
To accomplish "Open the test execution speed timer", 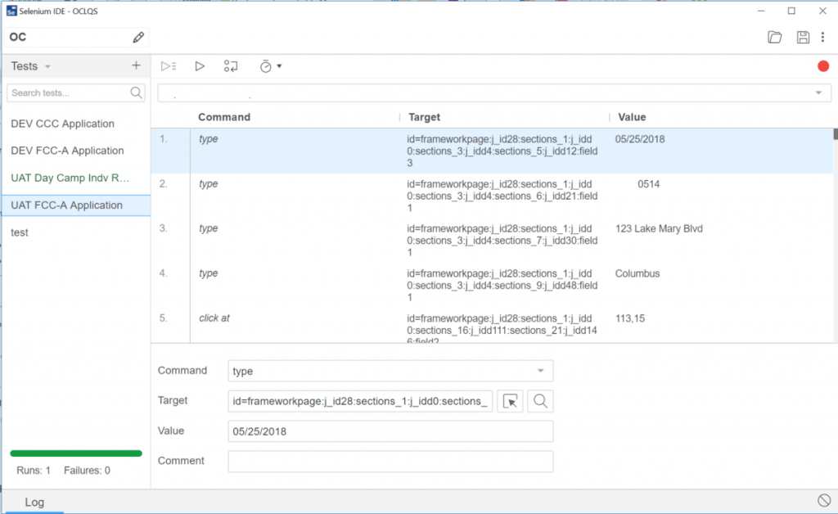I will [x=270, y=66].
